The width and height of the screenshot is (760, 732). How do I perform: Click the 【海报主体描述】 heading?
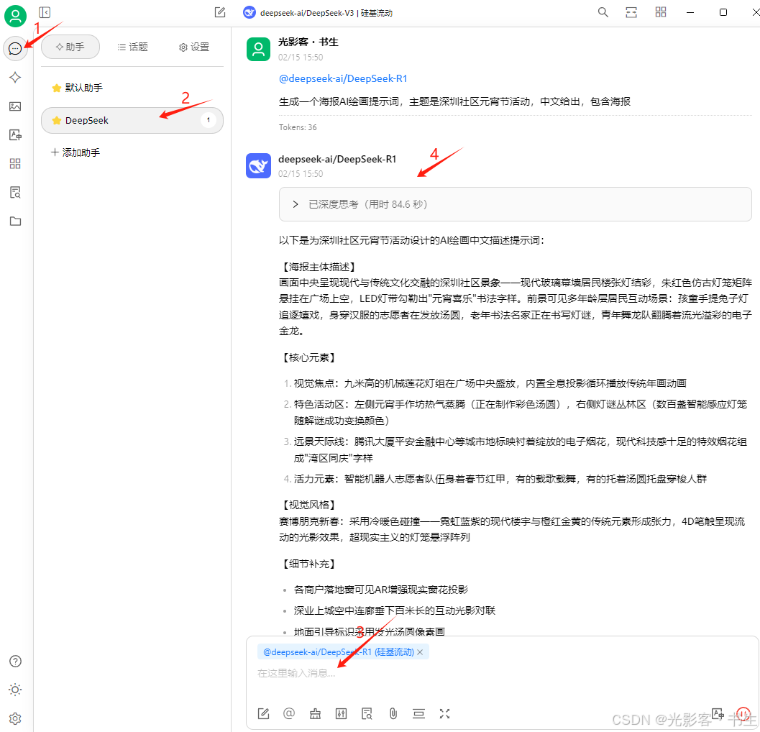point(319,267)
